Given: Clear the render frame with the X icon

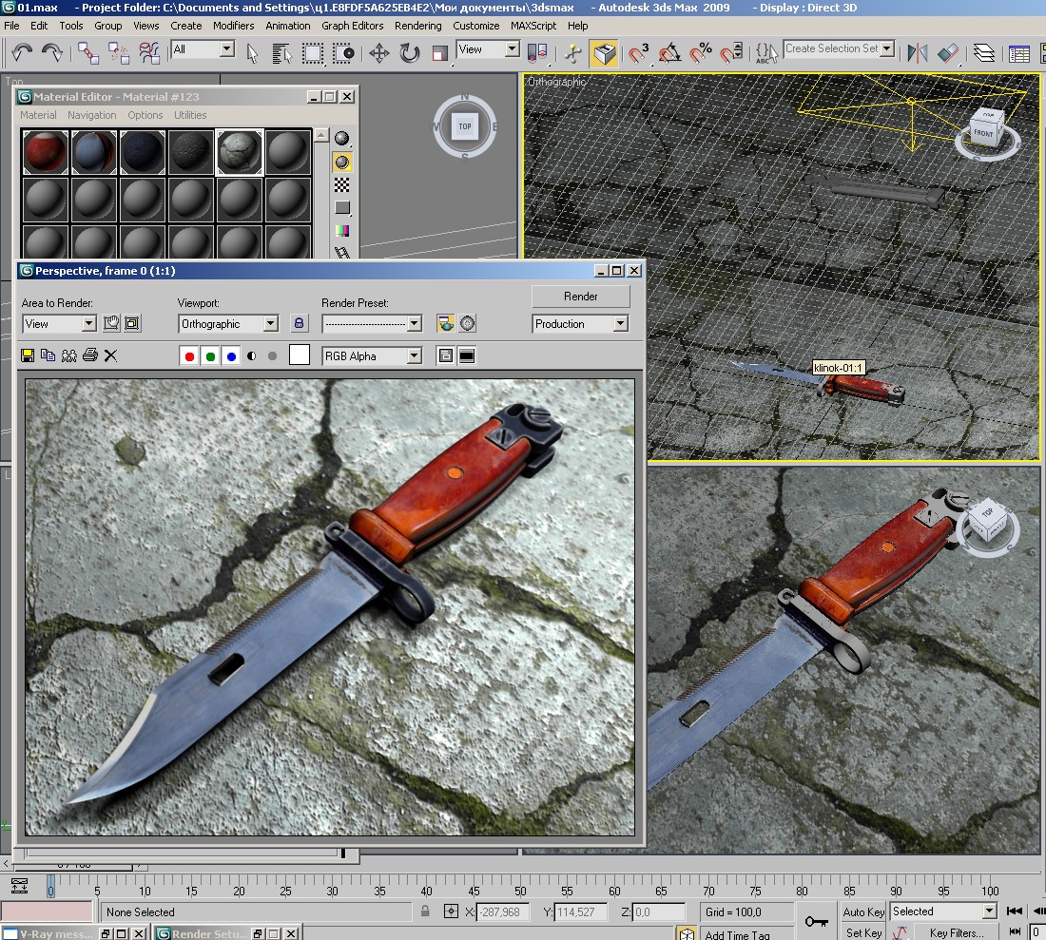Looking at the screenshot, I should click(110, 355).
